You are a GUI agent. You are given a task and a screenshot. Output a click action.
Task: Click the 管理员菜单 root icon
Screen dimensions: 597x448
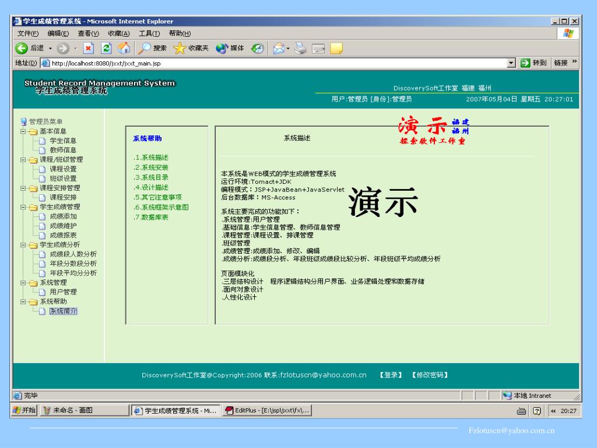click(x=23, y=121)
